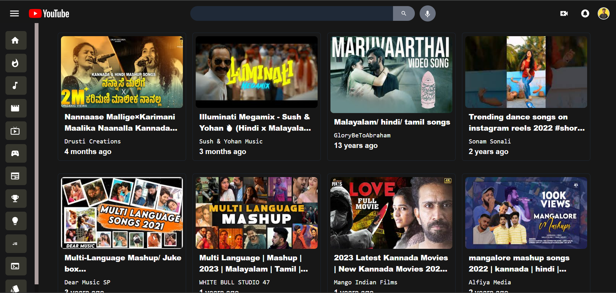The width and height of the screenshot is (616, 293).
Task: Open the Illuminati Megamix video thumbnail
Action: pos(256,72)
